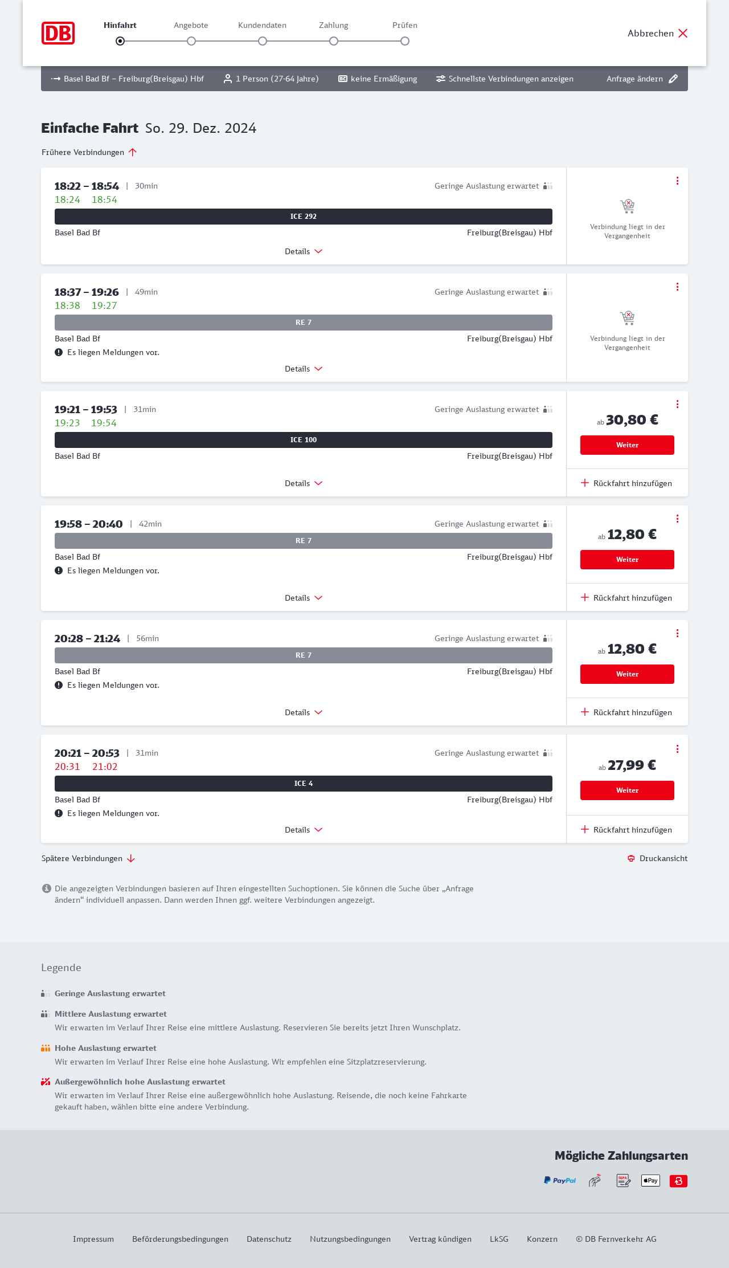Expand Details for the ICE 292 connection
This screenshot has height=1268, width=729.
tap(304, 251)
